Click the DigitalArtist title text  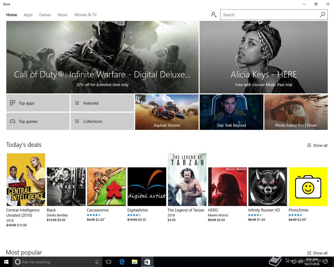pos(138,210)
